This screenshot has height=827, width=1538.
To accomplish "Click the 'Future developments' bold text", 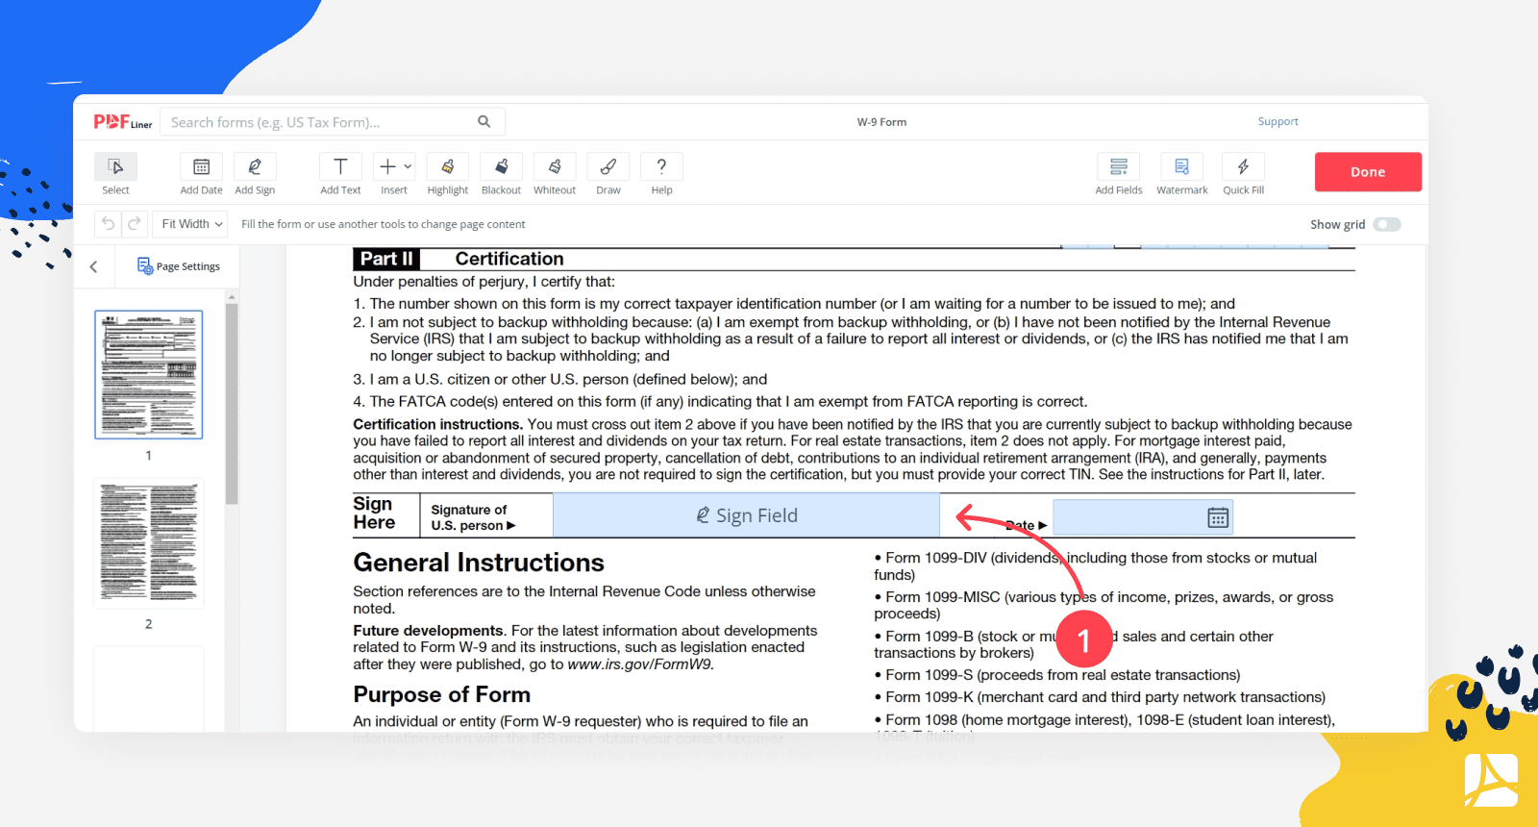I will (x=428, y=631).
